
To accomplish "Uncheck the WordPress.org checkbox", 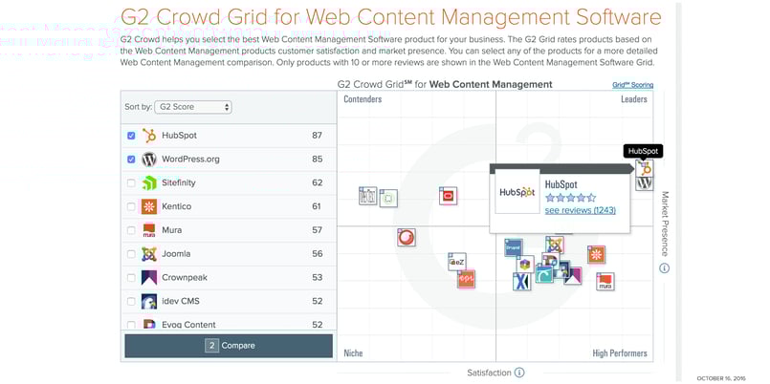I will point(131,160).
